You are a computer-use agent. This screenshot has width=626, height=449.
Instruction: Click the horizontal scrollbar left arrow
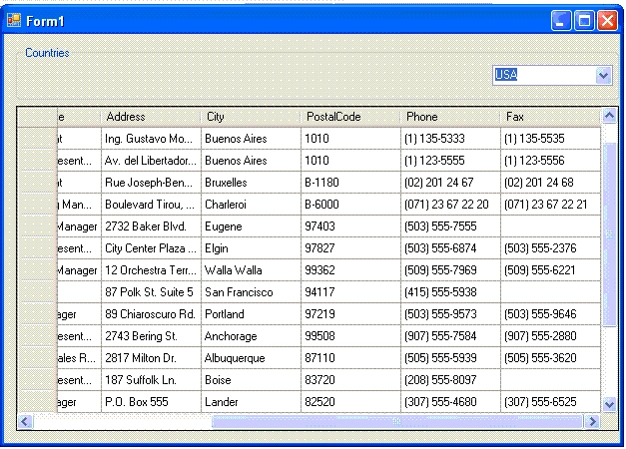25,421
